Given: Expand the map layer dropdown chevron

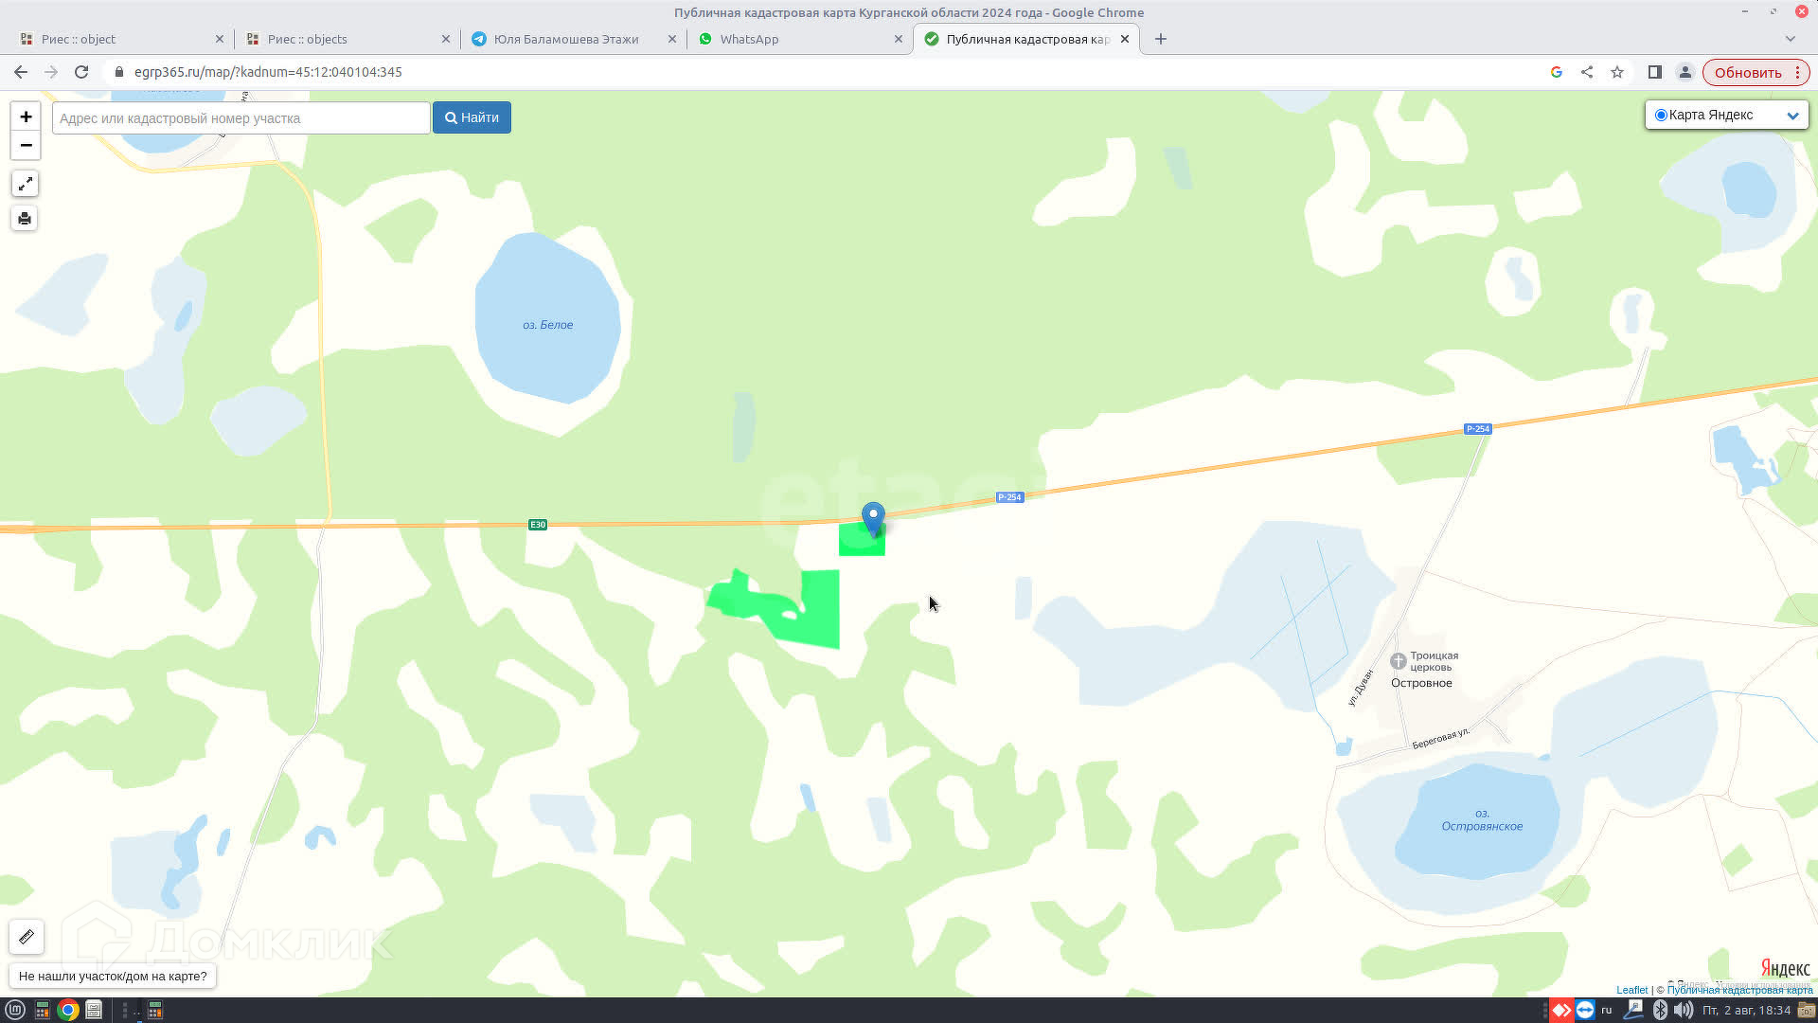Looking at the screenshot, I should 1792,116.
